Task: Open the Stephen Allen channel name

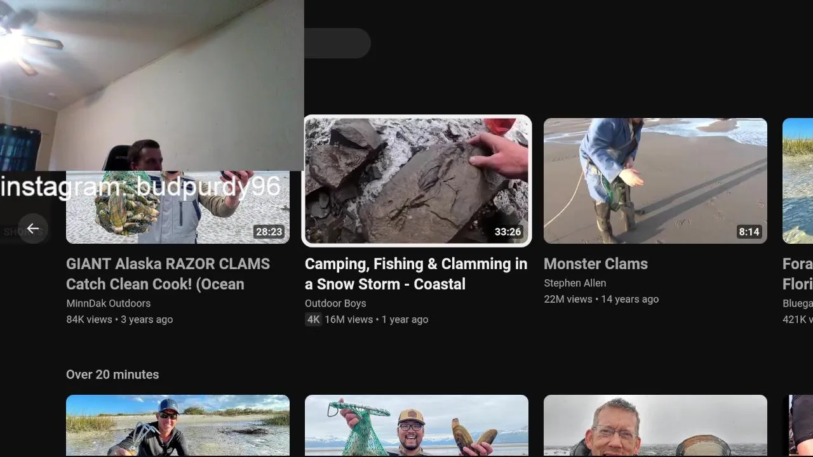Action: [x=575, y=283]
